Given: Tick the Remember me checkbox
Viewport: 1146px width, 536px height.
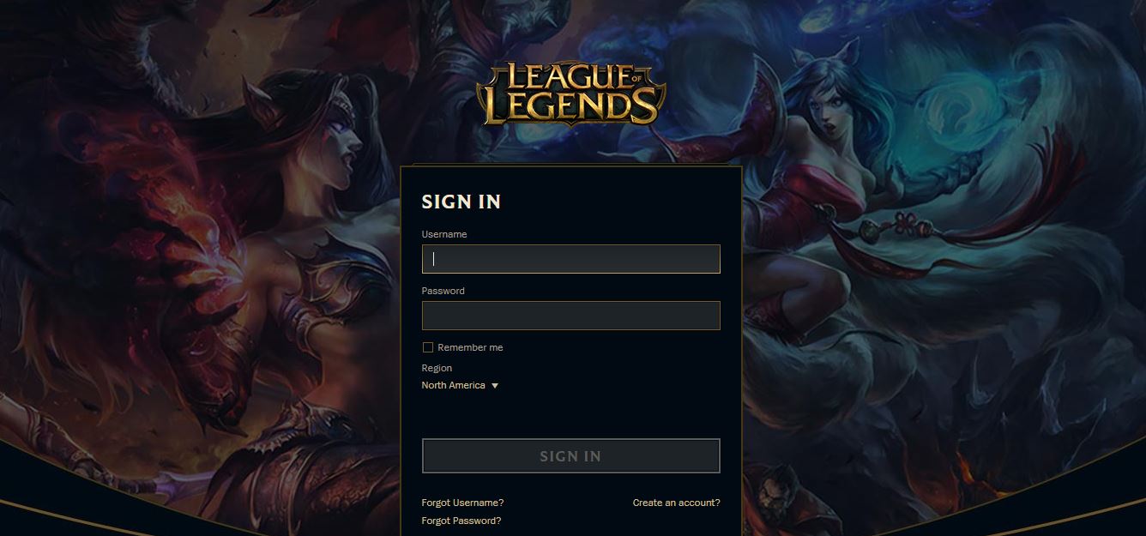Looking at the screenshot, I should pos(427,347).
